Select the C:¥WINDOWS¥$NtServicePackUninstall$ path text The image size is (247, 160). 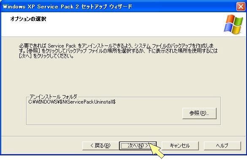pyautogui.click(x=72, y=102)
